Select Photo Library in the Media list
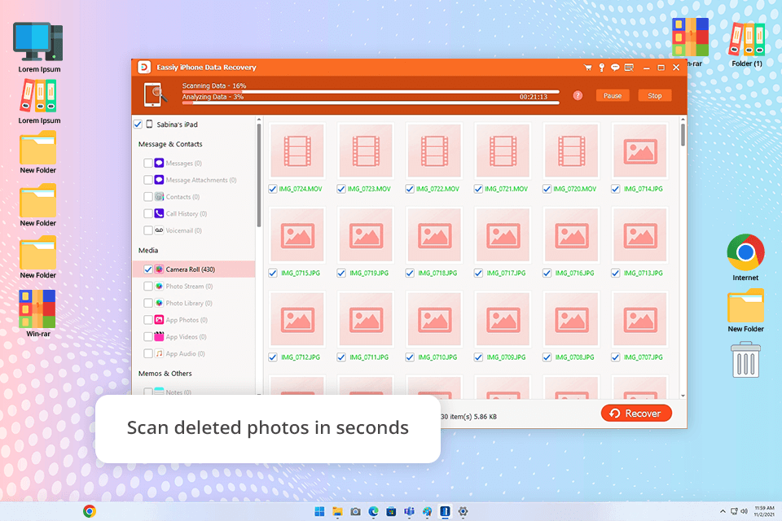 tap(189, 303)
